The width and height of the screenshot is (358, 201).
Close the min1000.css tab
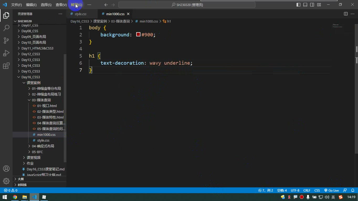pos(128,14)
